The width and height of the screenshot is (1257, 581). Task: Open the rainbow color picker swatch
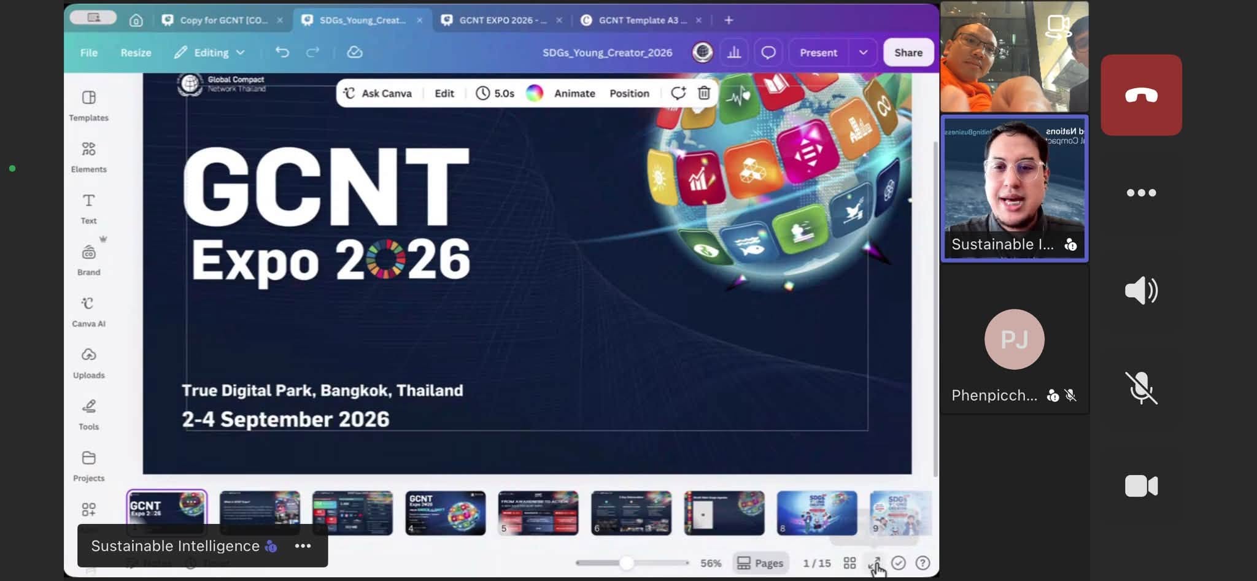pos(535,93)
